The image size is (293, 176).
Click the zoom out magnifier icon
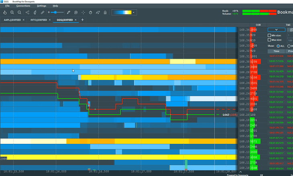[19, 12]
